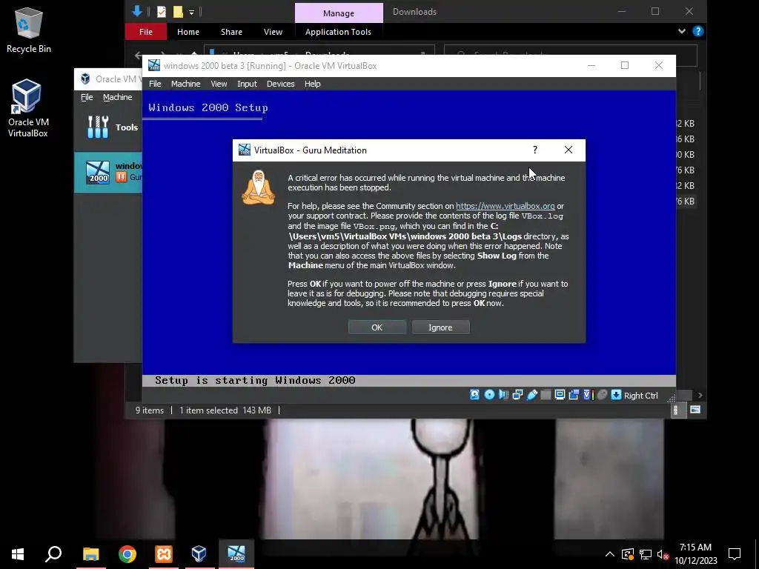Select Oracle VM VirtualBox desktop shortcut
Image resolution: width=759 pixels, height=569 pixels.
pyautogui.click(x=28, y=108)
